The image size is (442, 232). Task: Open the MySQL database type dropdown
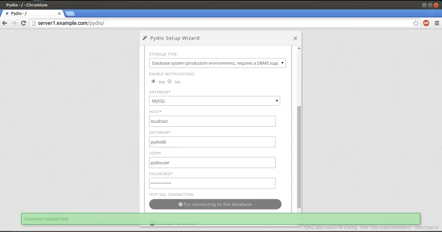pyautogui.click(x=215, y=101)
